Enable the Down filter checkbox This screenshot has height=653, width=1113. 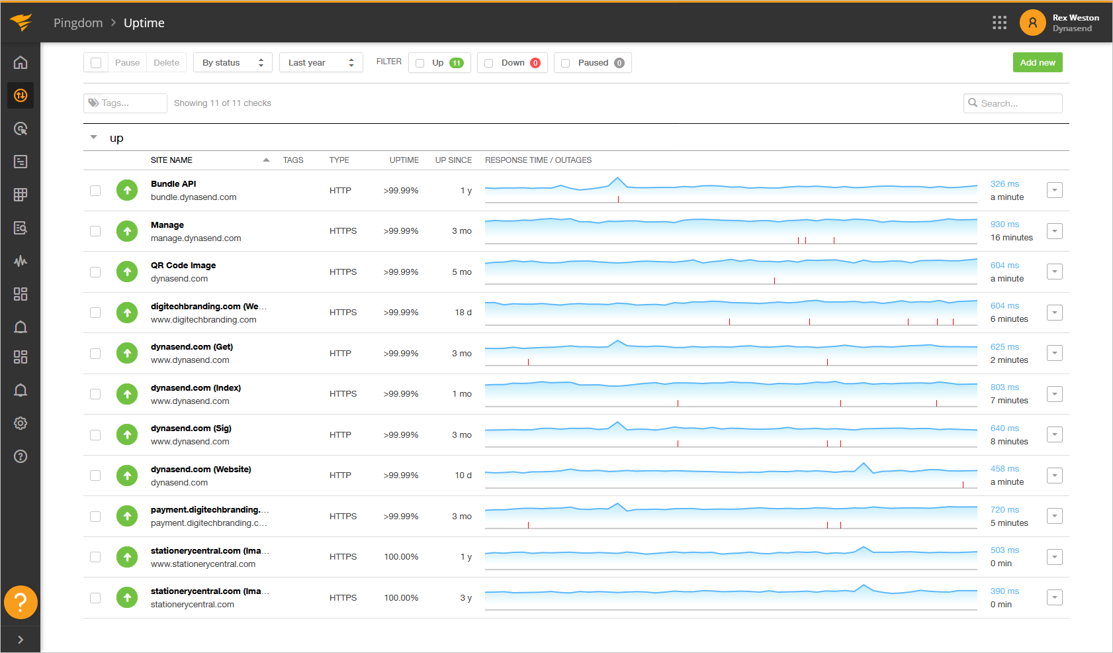pyautogui.click(x=489, y=63)
